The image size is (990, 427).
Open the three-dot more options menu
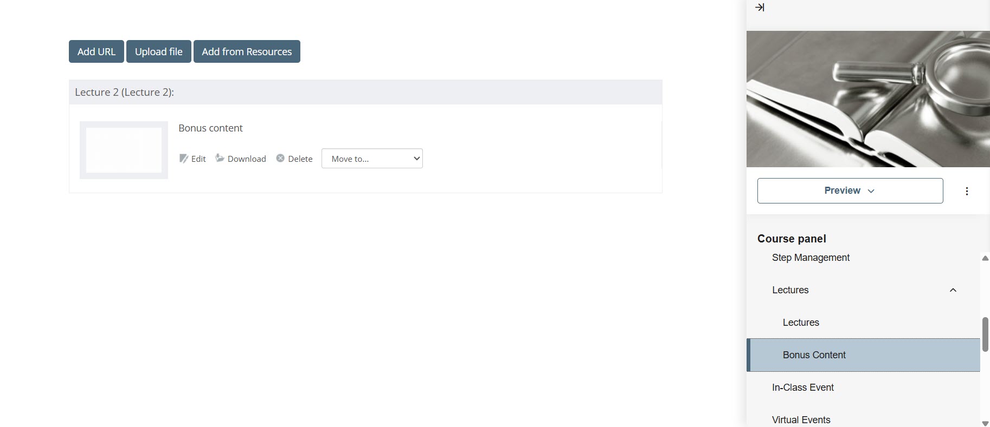(967, 191)
